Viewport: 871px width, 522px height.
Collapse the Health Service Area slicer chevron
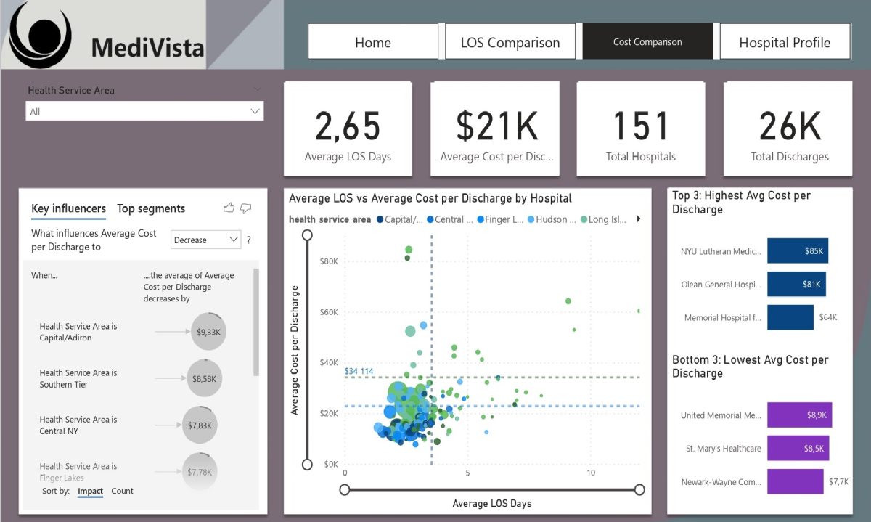click(x=258, y=89)
